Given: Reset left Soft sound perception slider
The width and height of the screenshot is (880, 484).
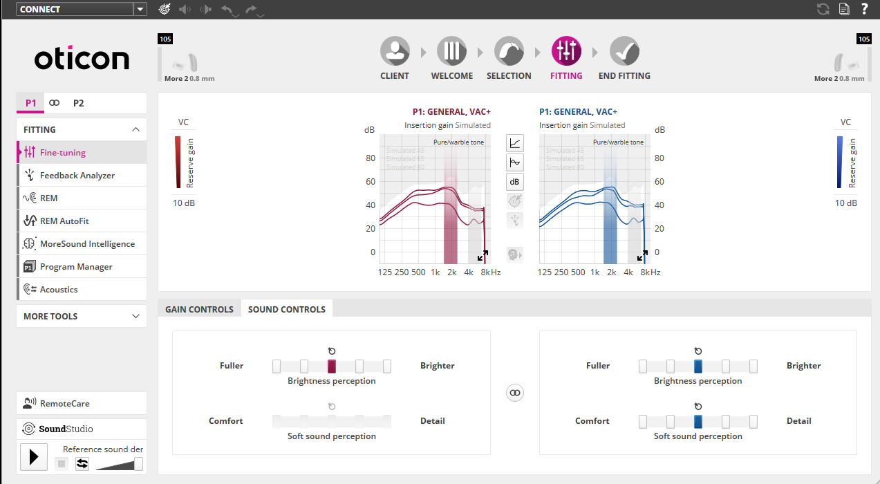Looking at the screenshot, I should point(332,407).
